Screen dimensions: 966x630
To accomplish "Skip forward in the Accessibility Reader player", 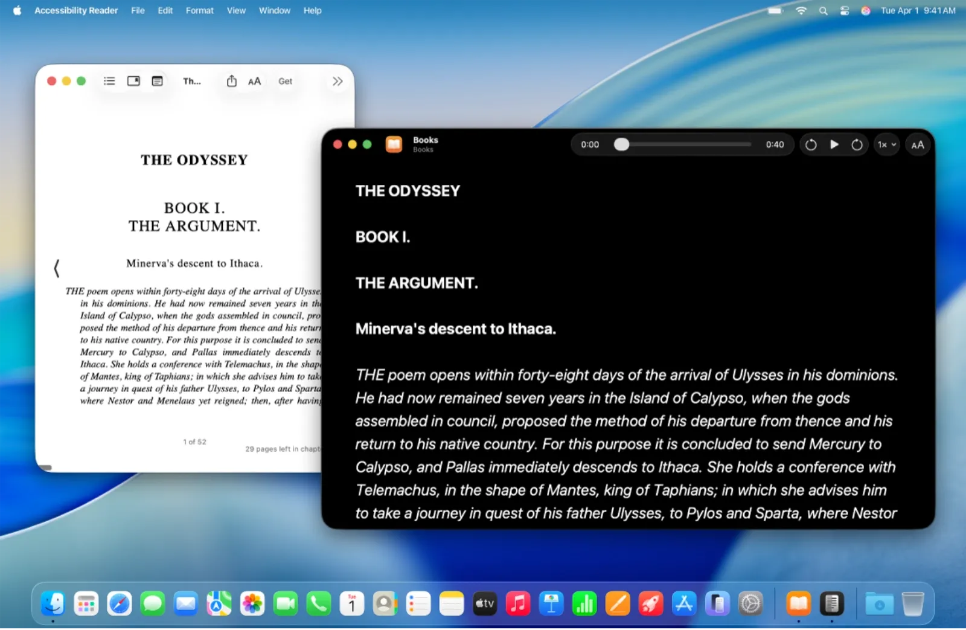I will [x=857, y=144].
